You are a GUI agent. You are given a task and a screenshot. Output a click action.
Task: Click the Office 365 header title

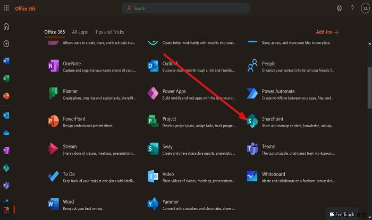25,8
